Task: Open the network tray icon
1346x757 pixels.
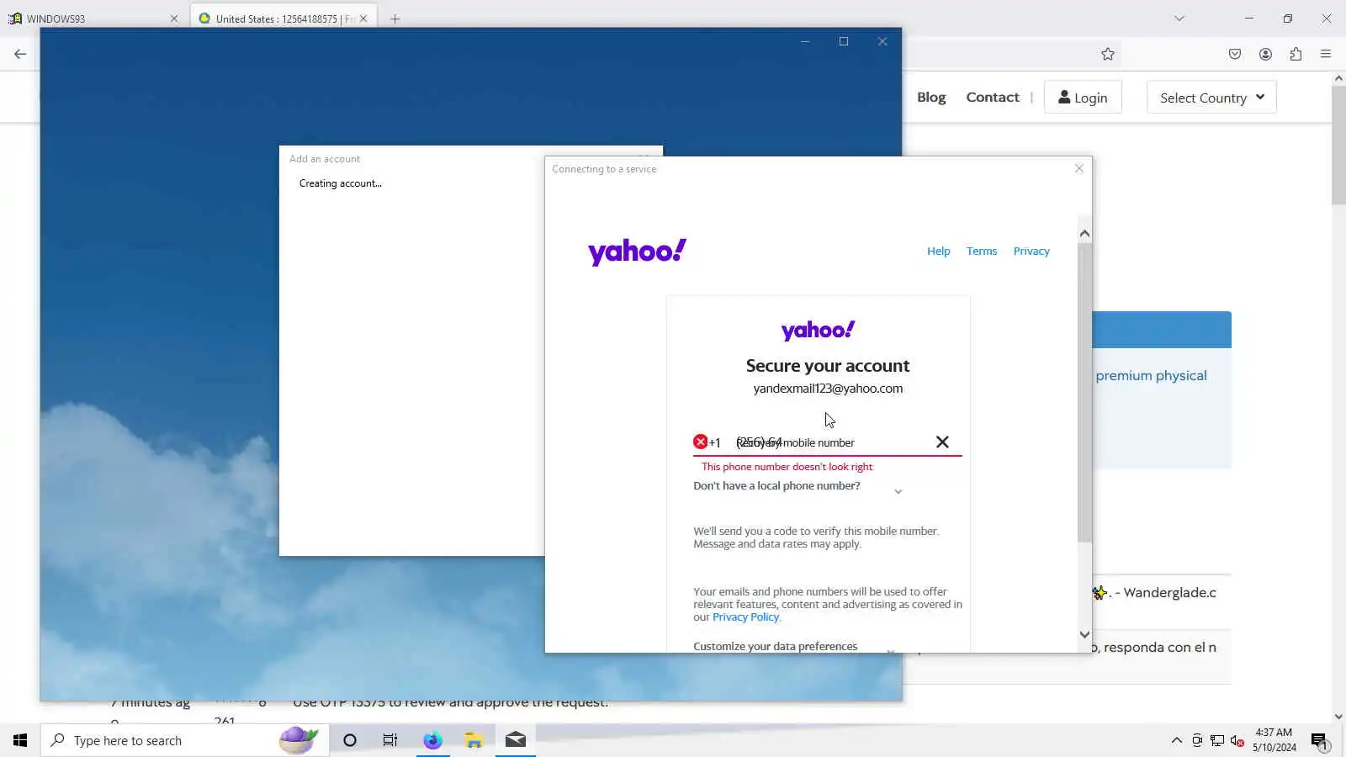Action: click(x=1217, y=740)
